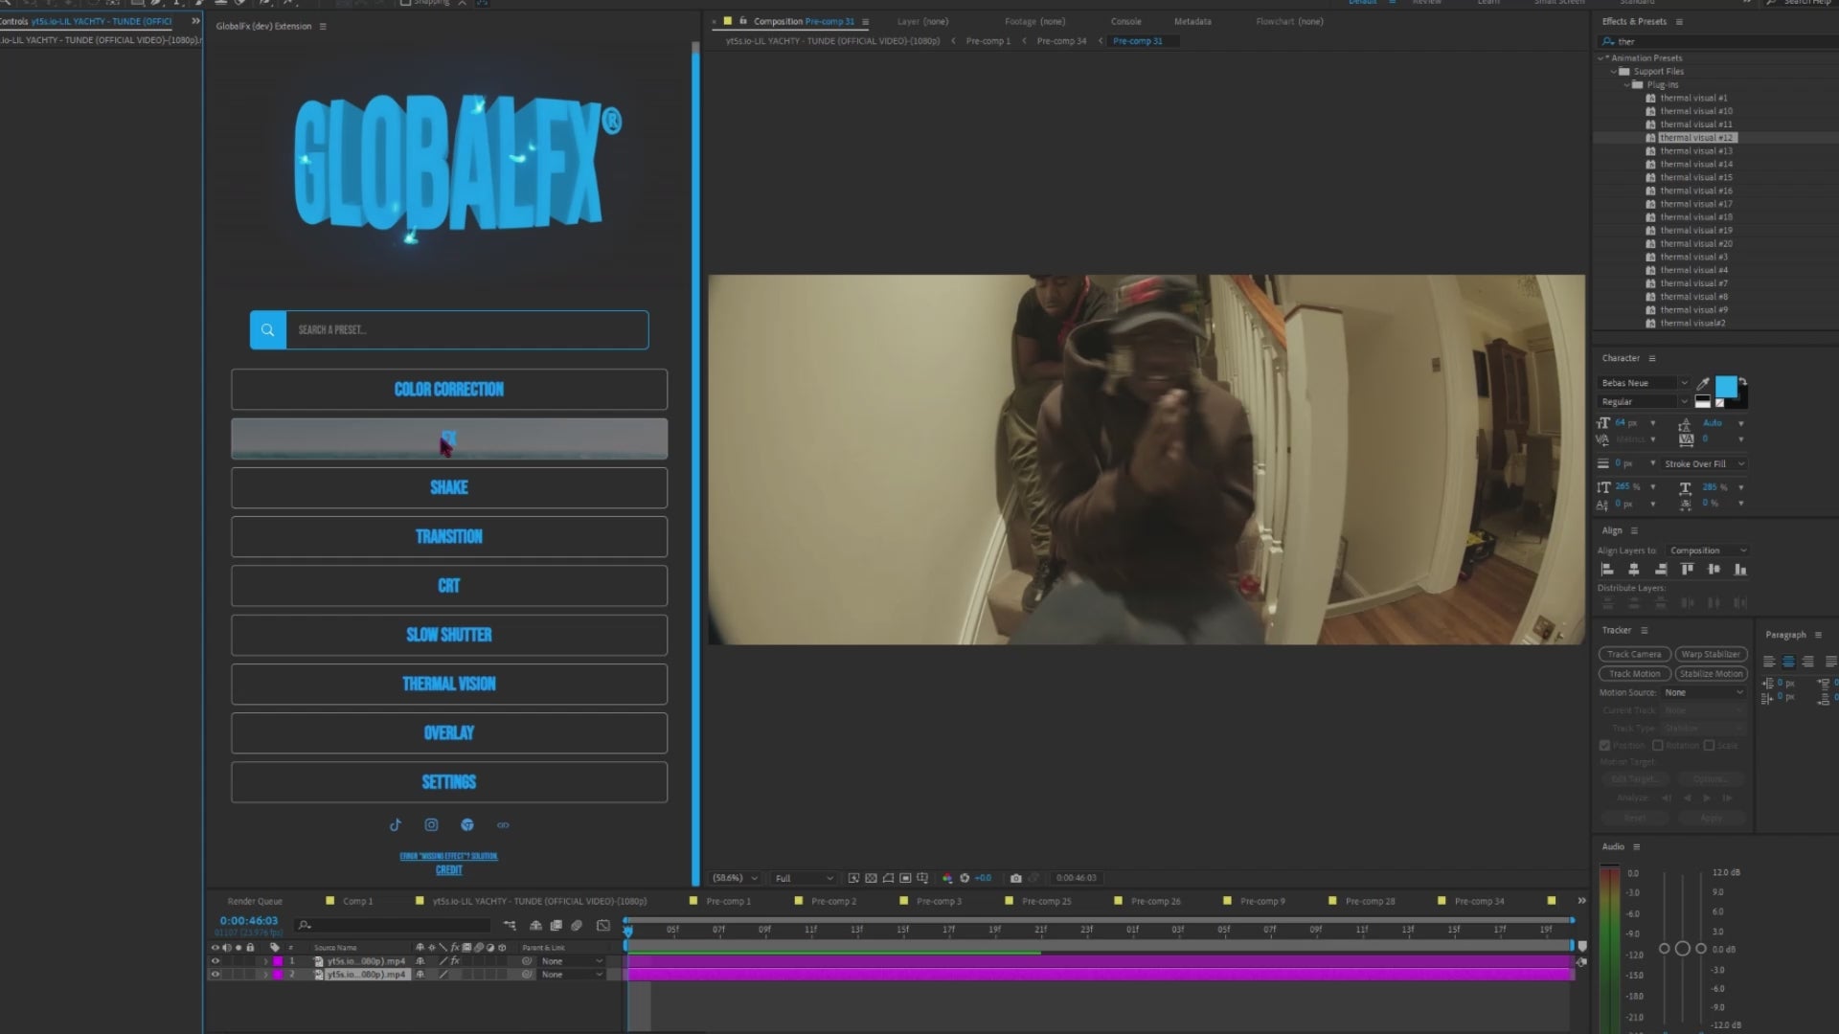The height and width of the screenshot is (1034, 1839).
Task: Toggle fx switch on layer 1
Action: 455,961
